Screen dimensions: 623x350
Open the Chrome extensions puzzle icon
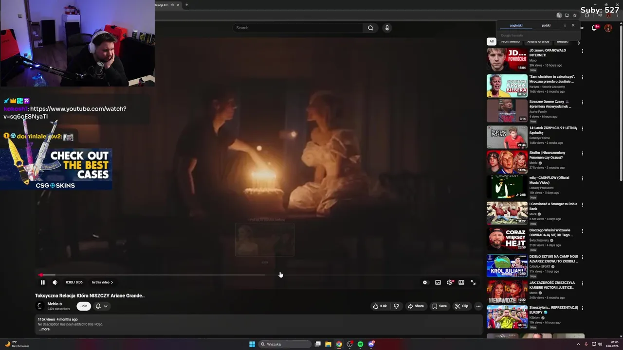point(587,15)
